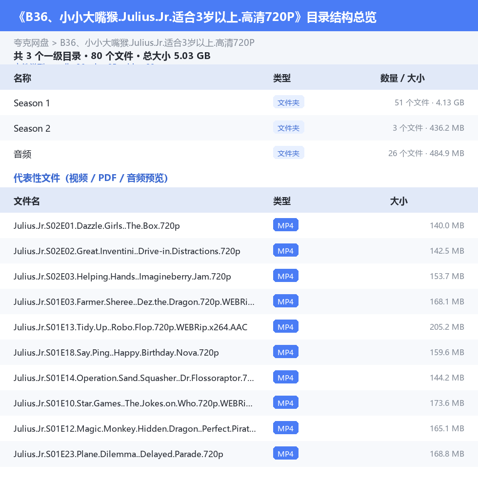Select 51 个文件 · 4.13 GB value
Viewport: 478px width, 482px height.
pos(429,102)
